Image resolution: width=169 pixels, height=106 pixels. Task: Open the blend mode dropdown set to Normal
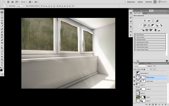140,66
